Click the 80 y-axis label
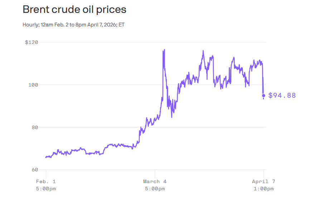This screenshot has width=328, height=205. [34, 127]
